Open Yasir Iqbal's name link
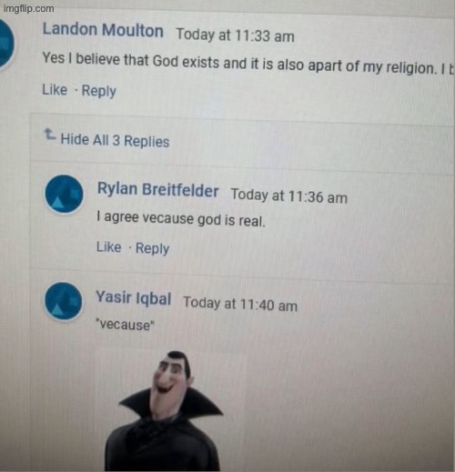The image size is (455, 472). (134, 297)
